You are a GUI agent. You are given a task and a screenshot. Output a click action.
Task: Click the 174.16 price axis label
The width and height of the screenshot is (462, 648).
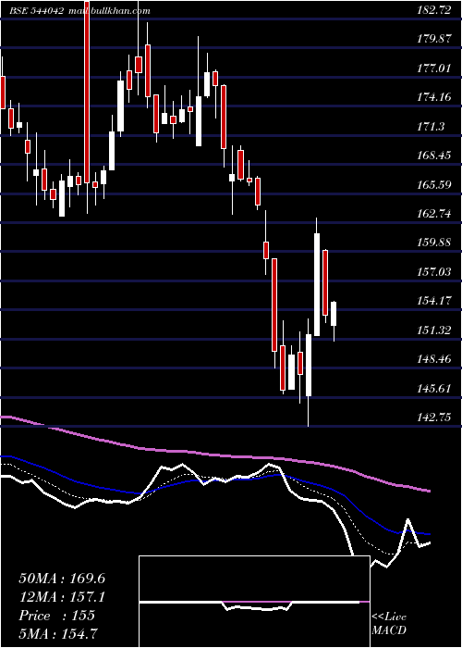[434, 97]
